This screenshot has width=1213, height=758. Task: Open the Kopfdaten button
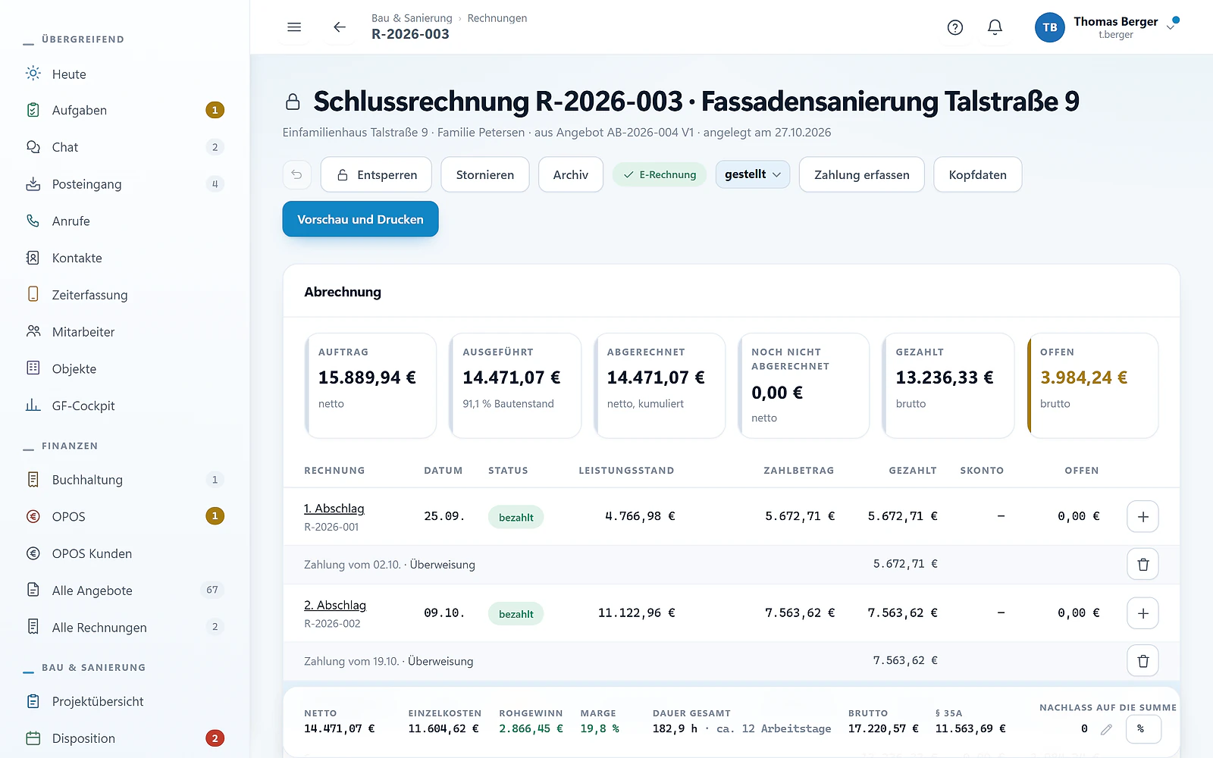[978, 174]
